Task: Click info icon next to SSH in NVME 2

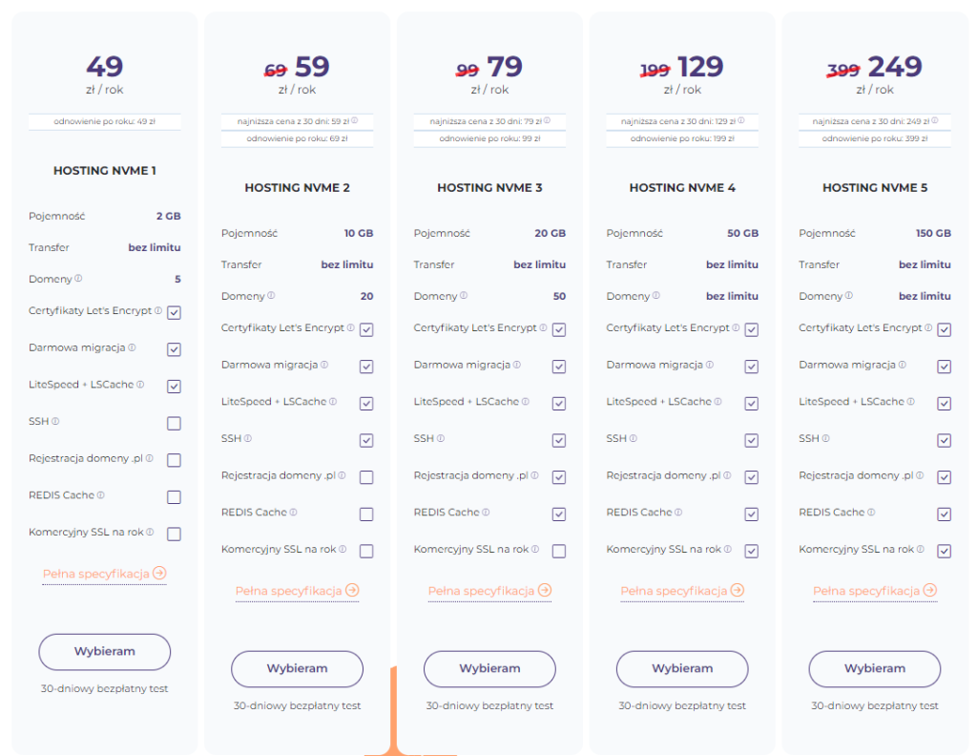Action: pyautogui.click(x=248, y=439)
